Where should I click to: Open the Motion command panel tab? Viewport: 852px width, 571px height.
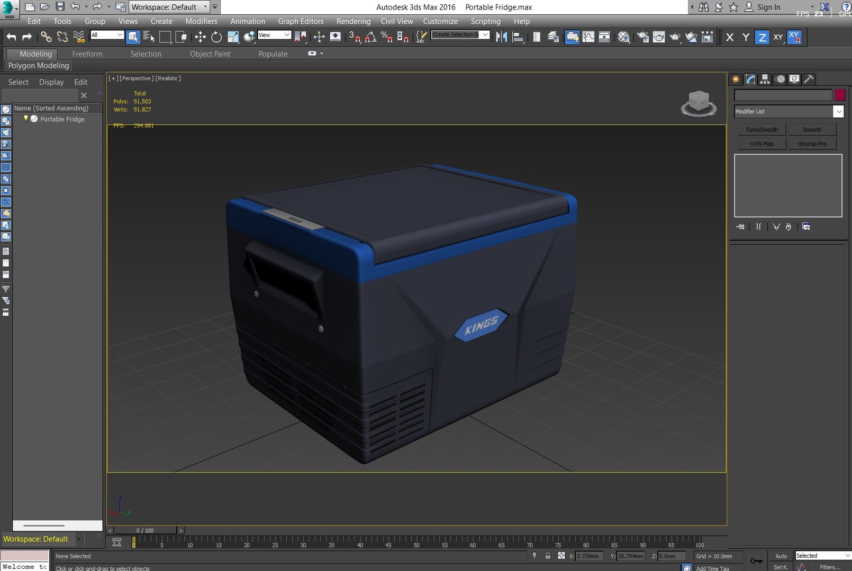coord(780,79)
